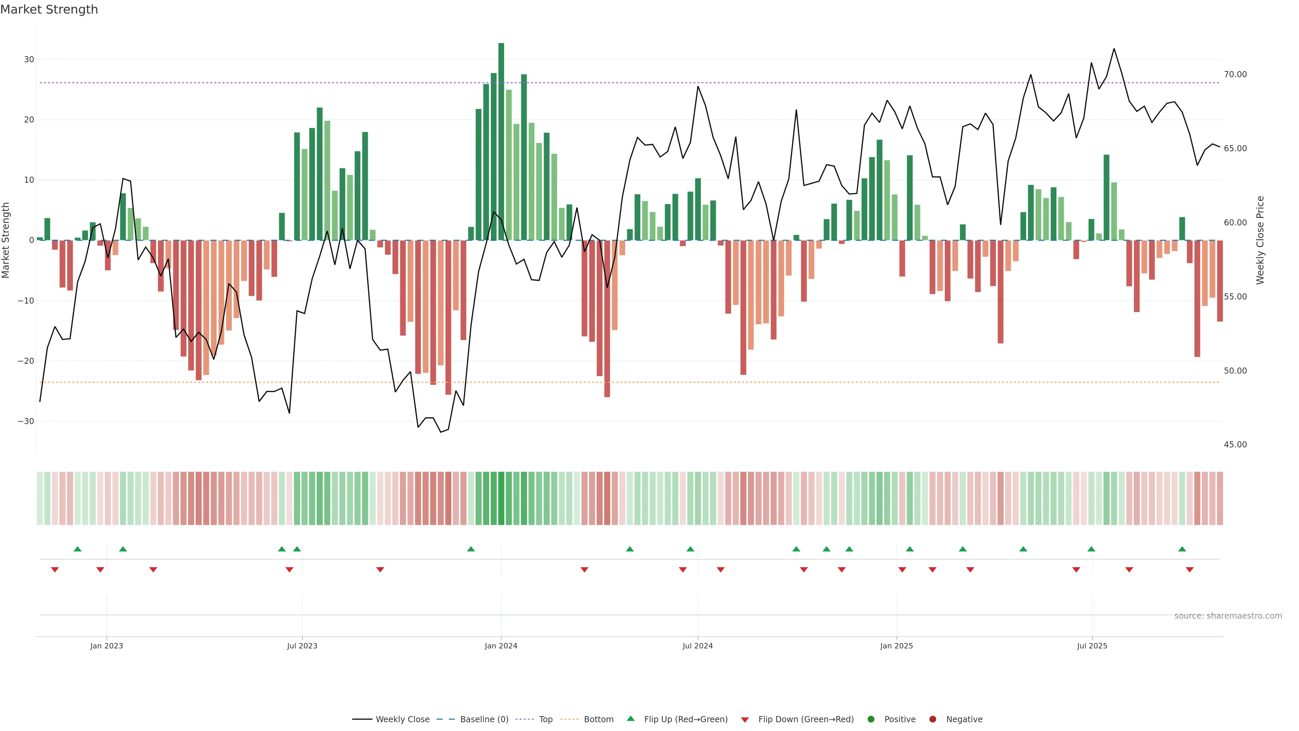The image size is (1299, 731).
Task: Click the last green flip-up triangle marker
Action: point(1182,549)
